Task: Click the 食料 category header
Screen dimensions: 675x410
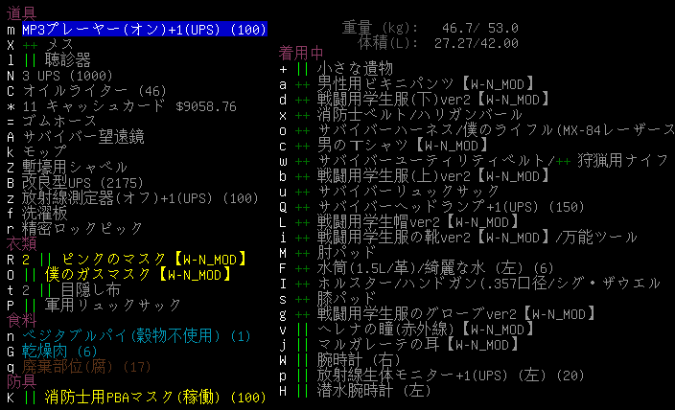Action: 21,320
